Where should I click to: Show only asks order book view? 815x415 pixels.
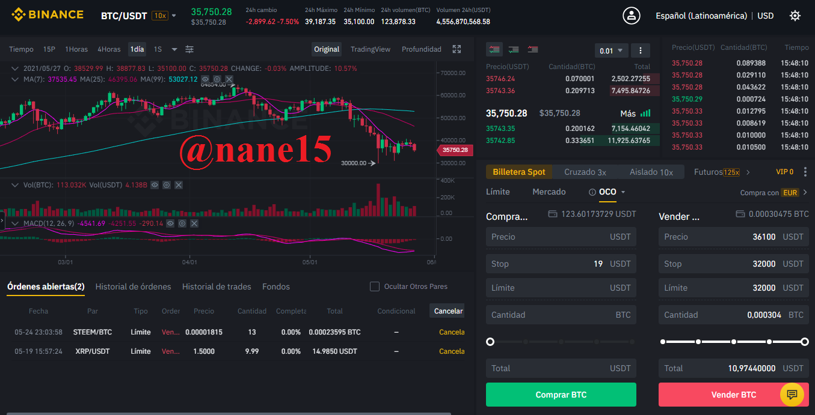[x=532, y=50]
